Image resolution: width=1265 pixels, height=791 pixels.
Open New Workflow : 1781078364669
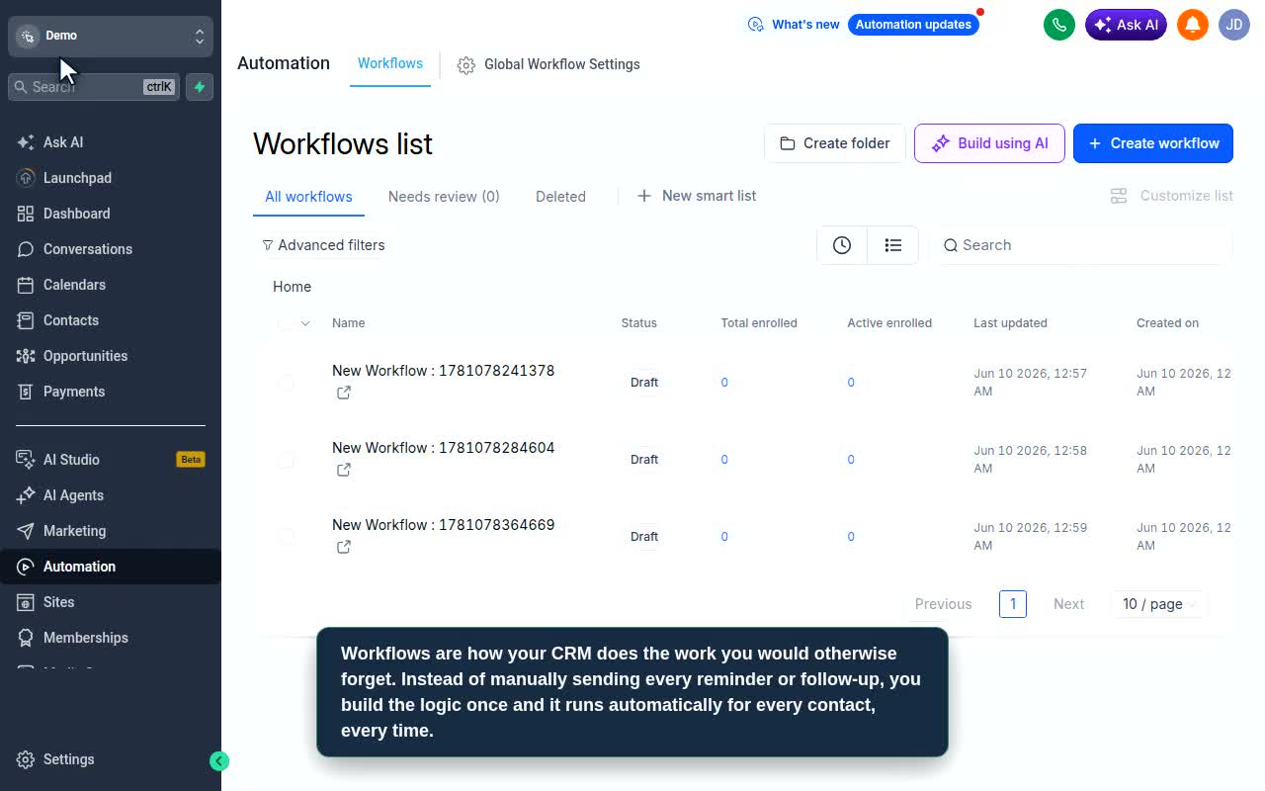pyautogui.click(x=443, y=525)
